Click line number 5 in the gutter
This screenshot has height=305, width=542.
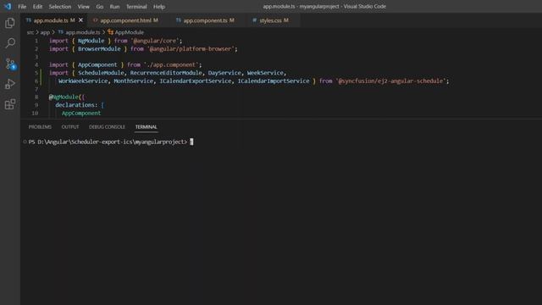(x=36, y=73)
